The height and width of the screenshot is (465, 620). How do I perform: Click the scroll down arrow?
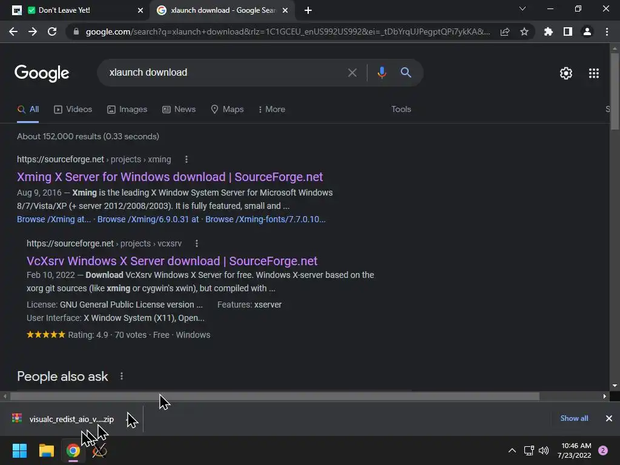point(615,386)
